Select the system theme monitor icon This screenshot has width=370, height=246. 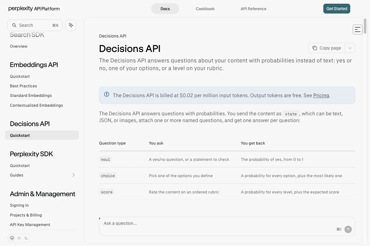click(x=12, y=238)
